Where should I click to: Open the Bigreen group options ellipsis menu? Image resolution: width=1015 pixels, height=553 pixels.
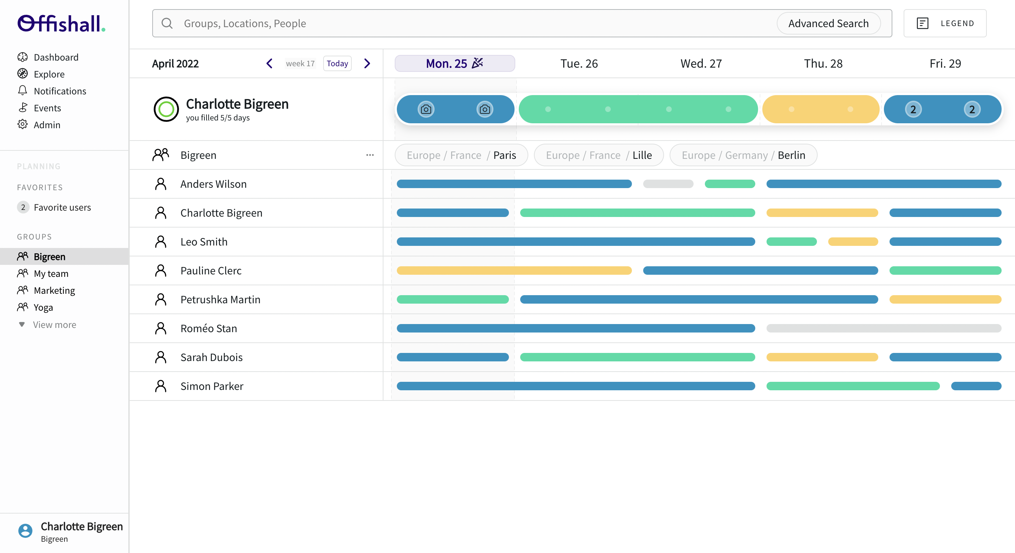370,155
